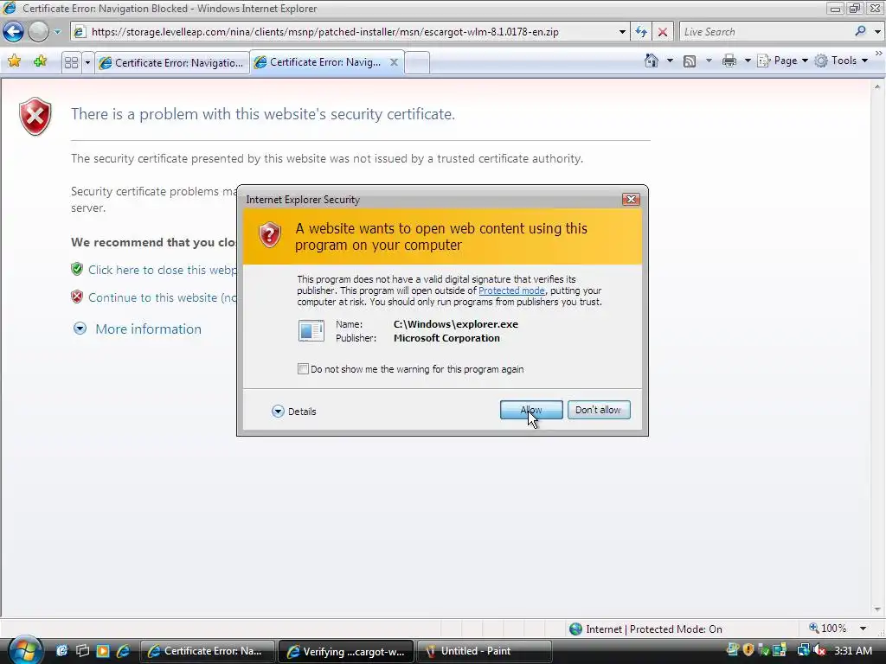Image resolution: width=886 pixels, height=664 pixels.
Task: Open a new blank tab
Action: click(x=417, y=62)
